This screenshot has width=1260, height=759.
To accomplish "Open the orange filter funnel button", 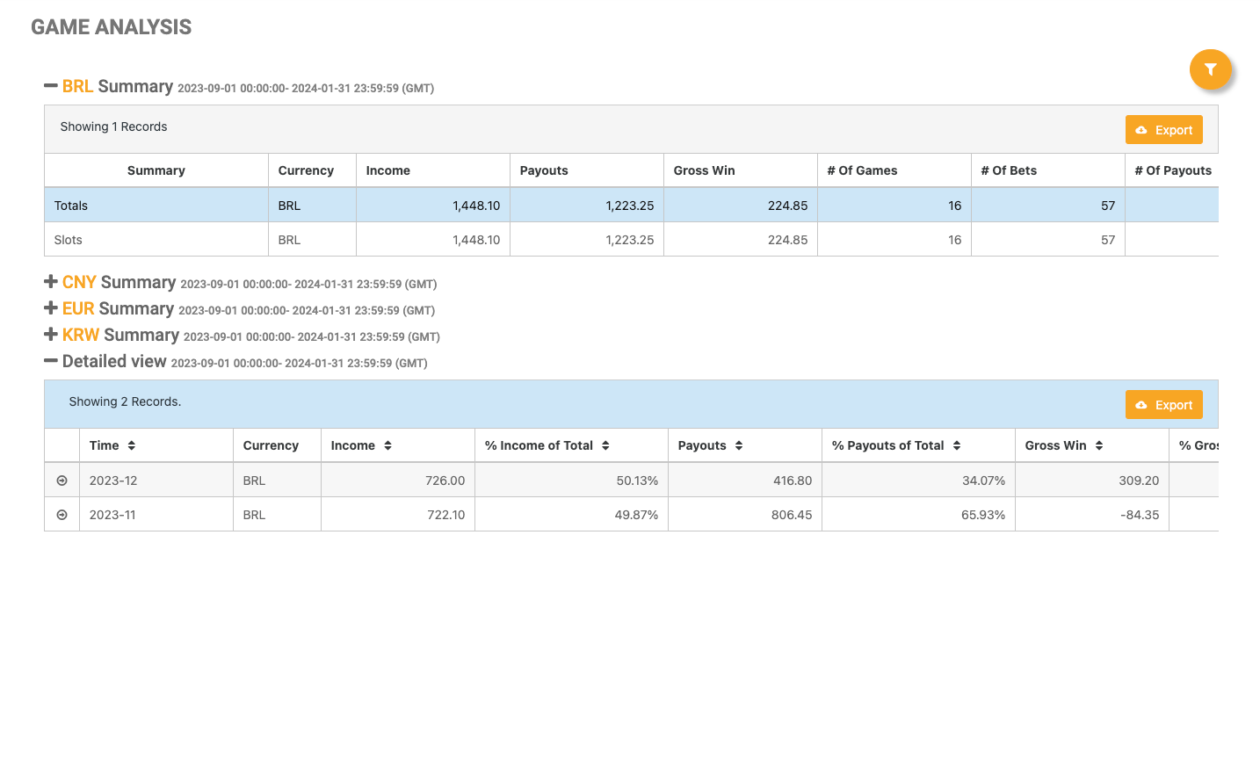I will 1210,69.
